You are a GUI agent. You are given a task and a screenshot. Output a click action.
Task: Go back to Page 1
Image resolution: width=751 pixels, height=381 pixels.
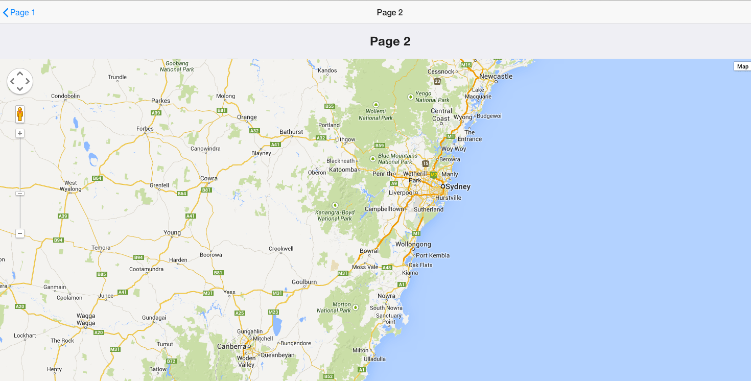(18, 12)
